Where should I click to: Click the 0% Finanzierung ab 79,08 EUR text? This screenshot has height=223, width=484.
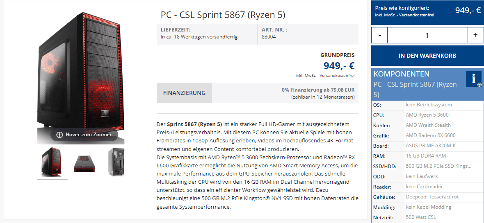(318, 90)
